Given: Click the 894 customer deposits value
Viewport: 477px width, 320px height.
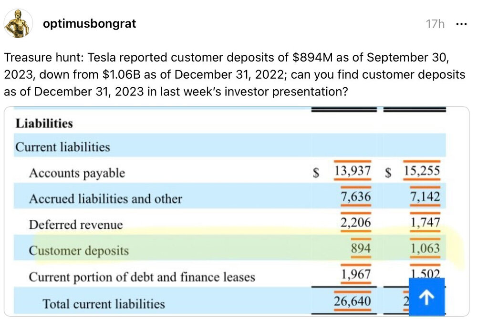Looking at the screenshot, I should pos(361,248).
